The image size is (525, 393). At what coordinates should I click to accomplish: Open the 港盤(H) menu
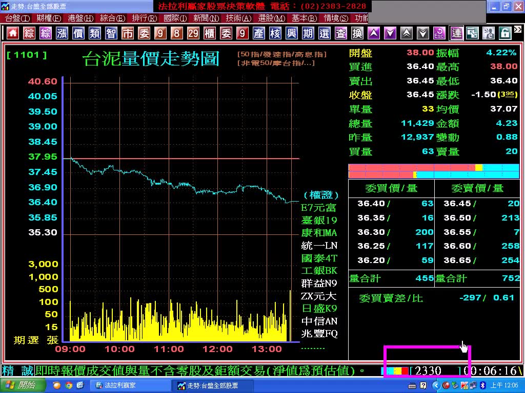pos(80,18)
